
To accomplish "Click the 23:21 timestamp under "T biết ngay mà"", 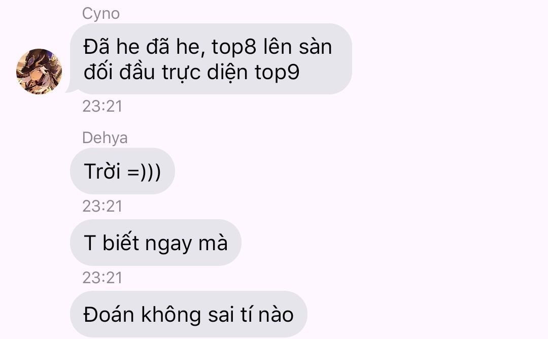I will (102, 278).
